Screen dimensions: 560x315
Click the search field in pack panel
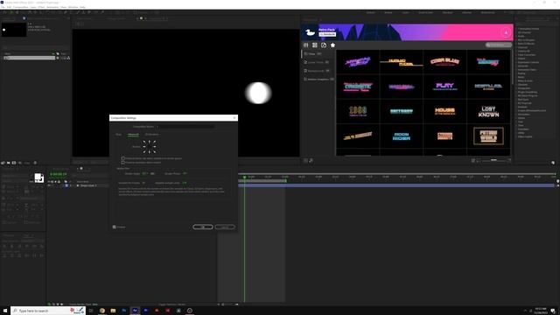(499, 45)
